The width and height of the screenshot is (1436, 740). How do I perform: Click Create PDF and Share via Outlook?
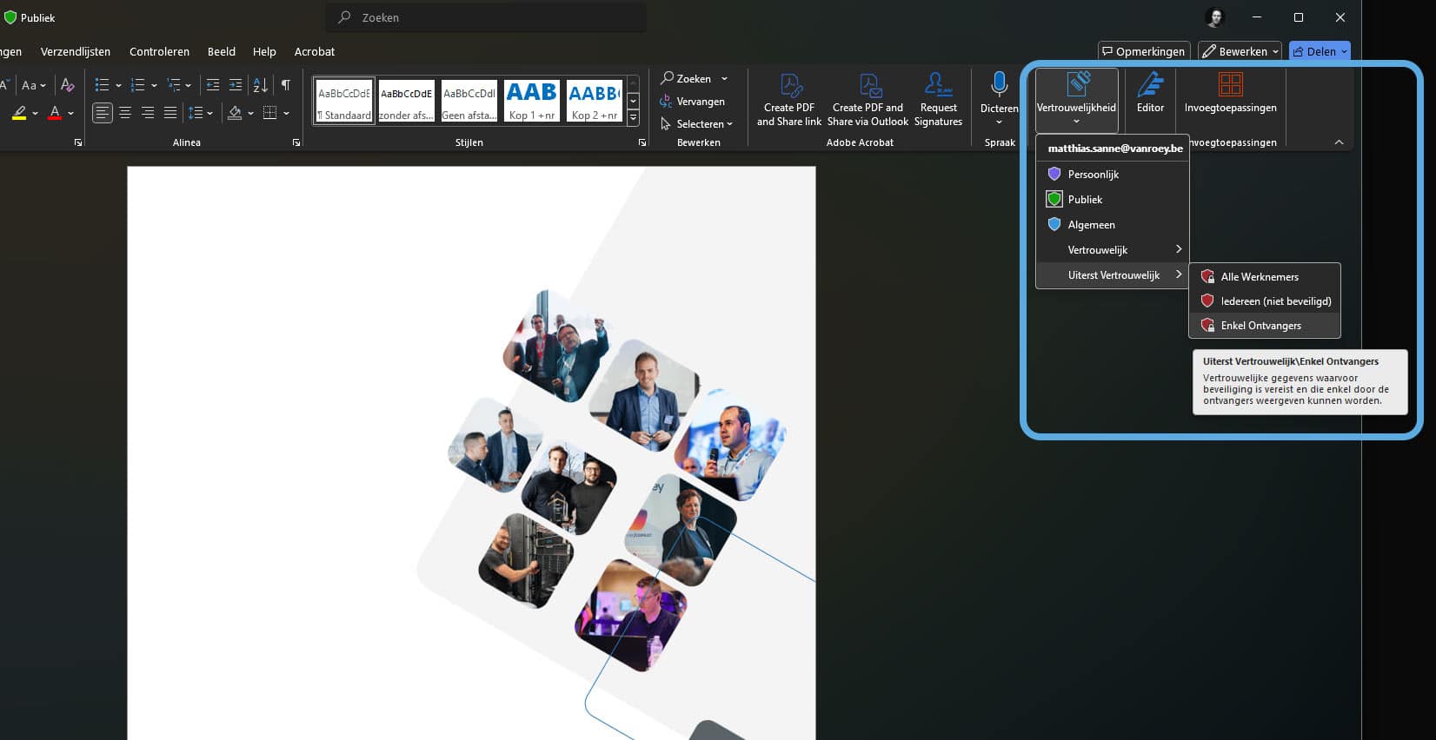[x=868, y=99]
